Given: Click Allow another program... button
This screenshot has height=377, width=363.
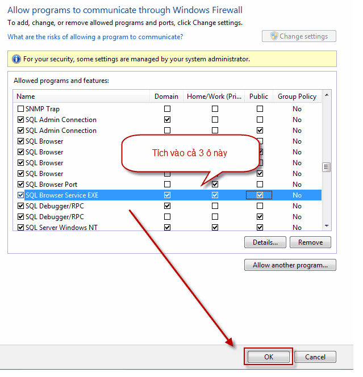Looking at the screenshot, I should tap(290, 265).
